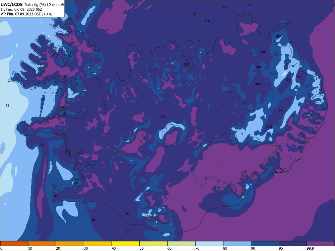This screenshot has height=251, width=335.
Task: Click the legend scale label '99.9'
Action: (310, 248)
